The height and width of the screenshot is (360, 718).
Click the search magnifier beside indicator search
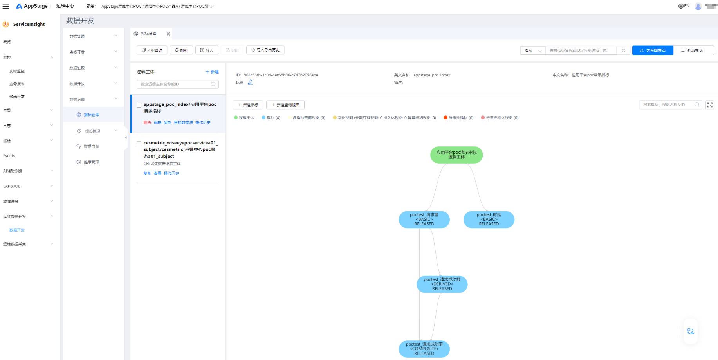coord(624,50)
